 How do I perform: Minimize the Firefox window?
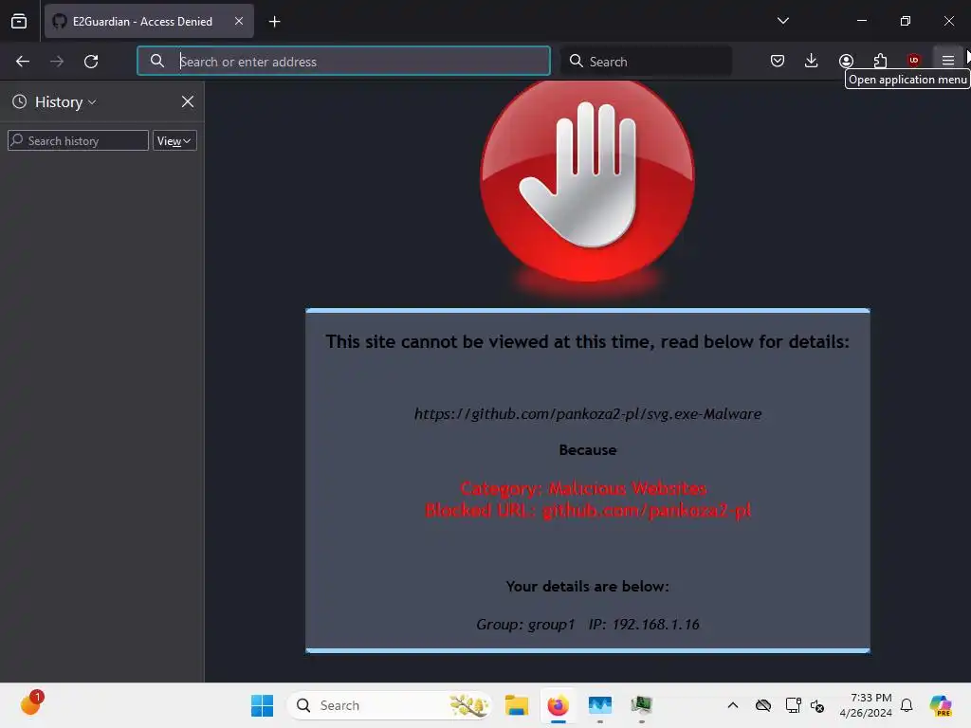pos(861,21)
